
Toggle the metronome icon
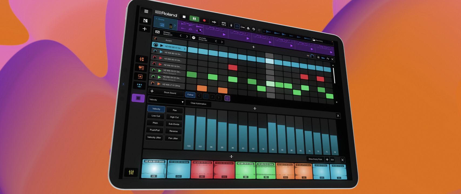tap(231, 25)
